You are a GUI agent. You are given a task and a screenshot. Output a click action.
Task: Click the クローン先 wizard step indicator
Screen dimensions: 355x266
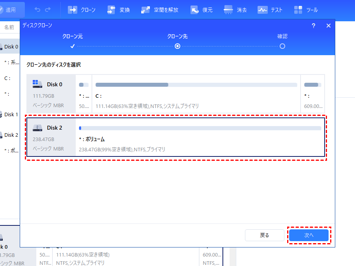pos(177,46)
